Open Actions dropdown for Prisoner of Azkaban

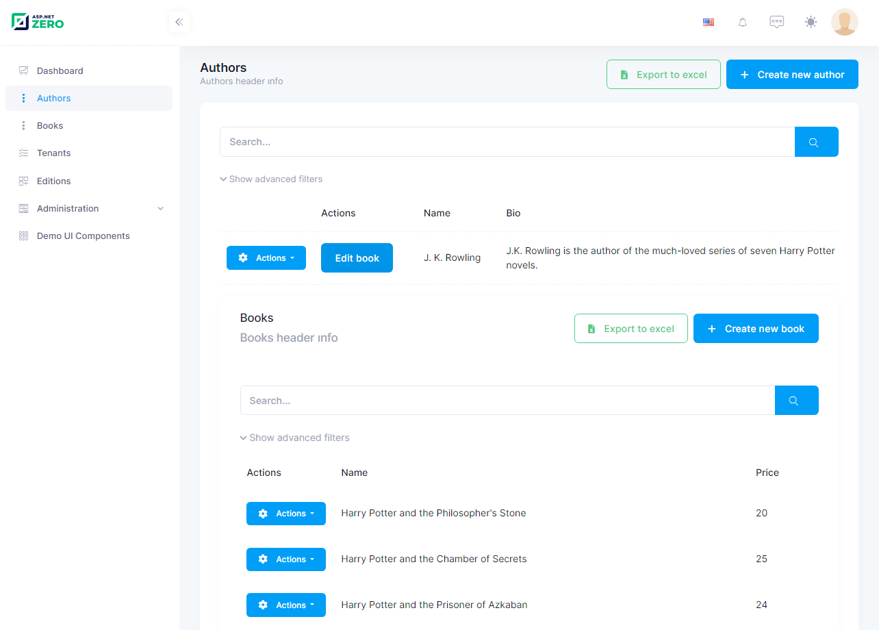point(286,605)
